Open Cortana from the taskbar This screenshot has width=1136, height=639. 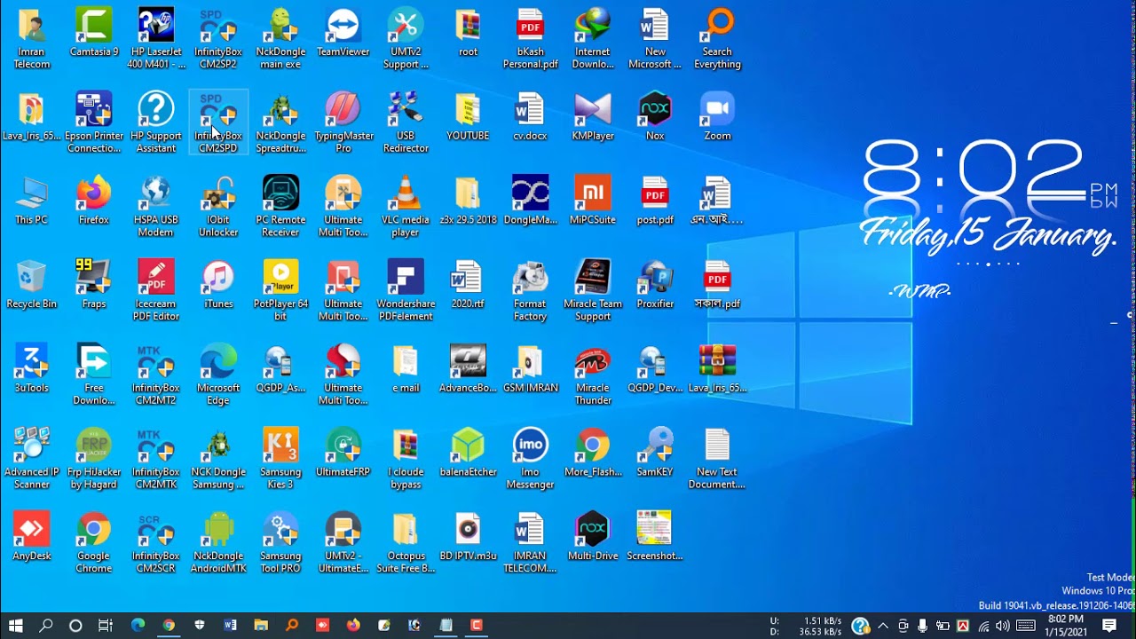click(x=75, y=626)
